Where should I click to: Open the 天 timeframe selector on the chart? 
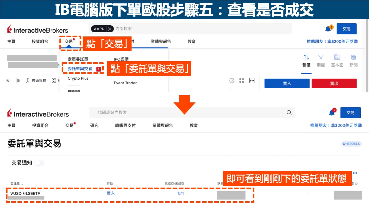(x=8, y=81)
